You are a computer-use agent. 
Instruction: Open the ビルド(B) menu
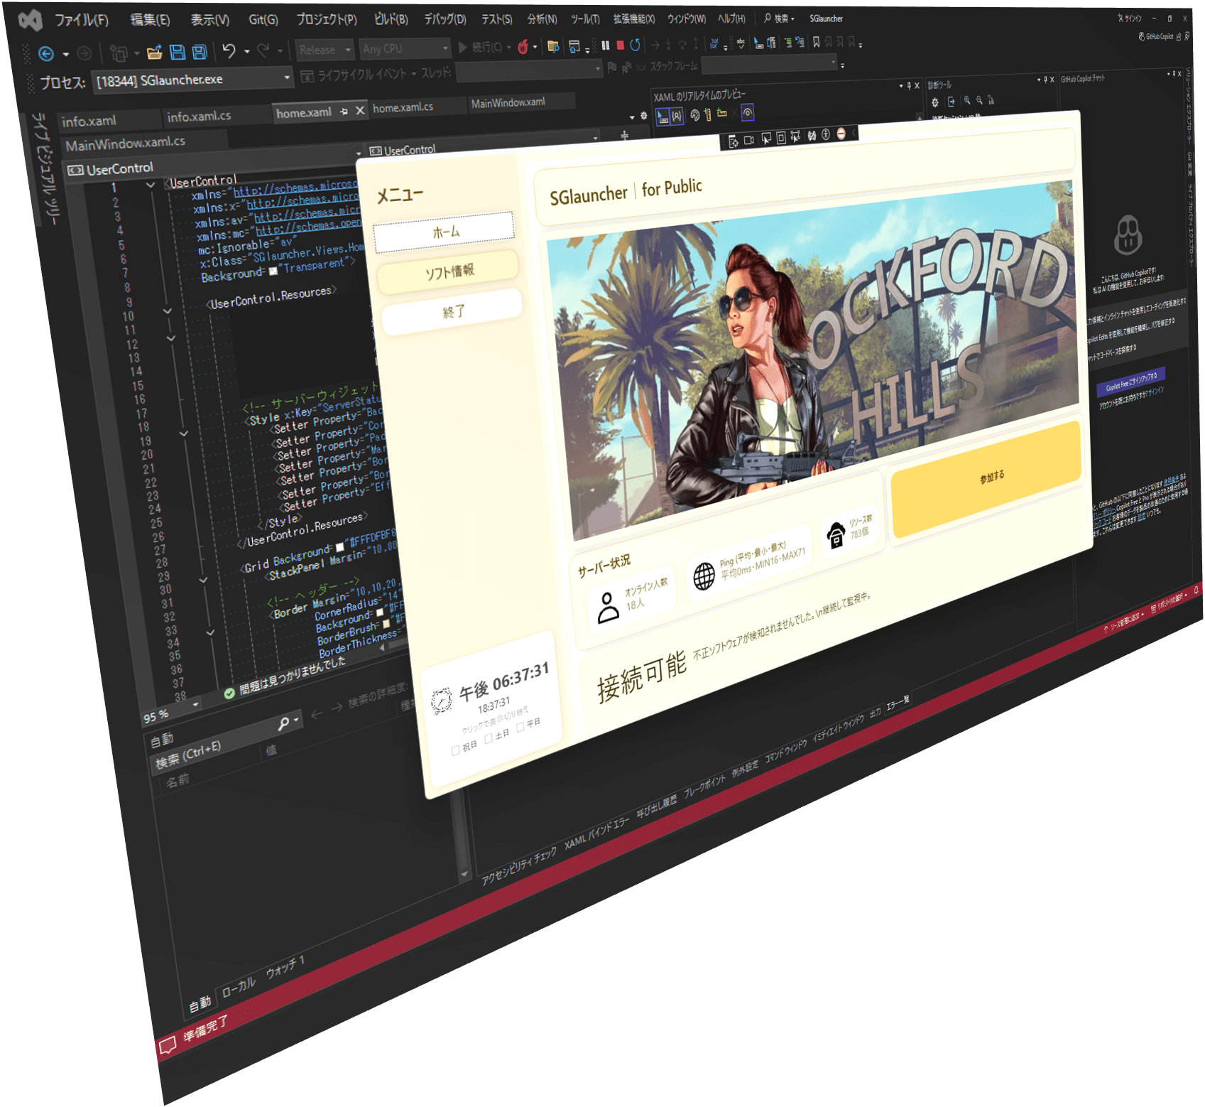[391, 19]
